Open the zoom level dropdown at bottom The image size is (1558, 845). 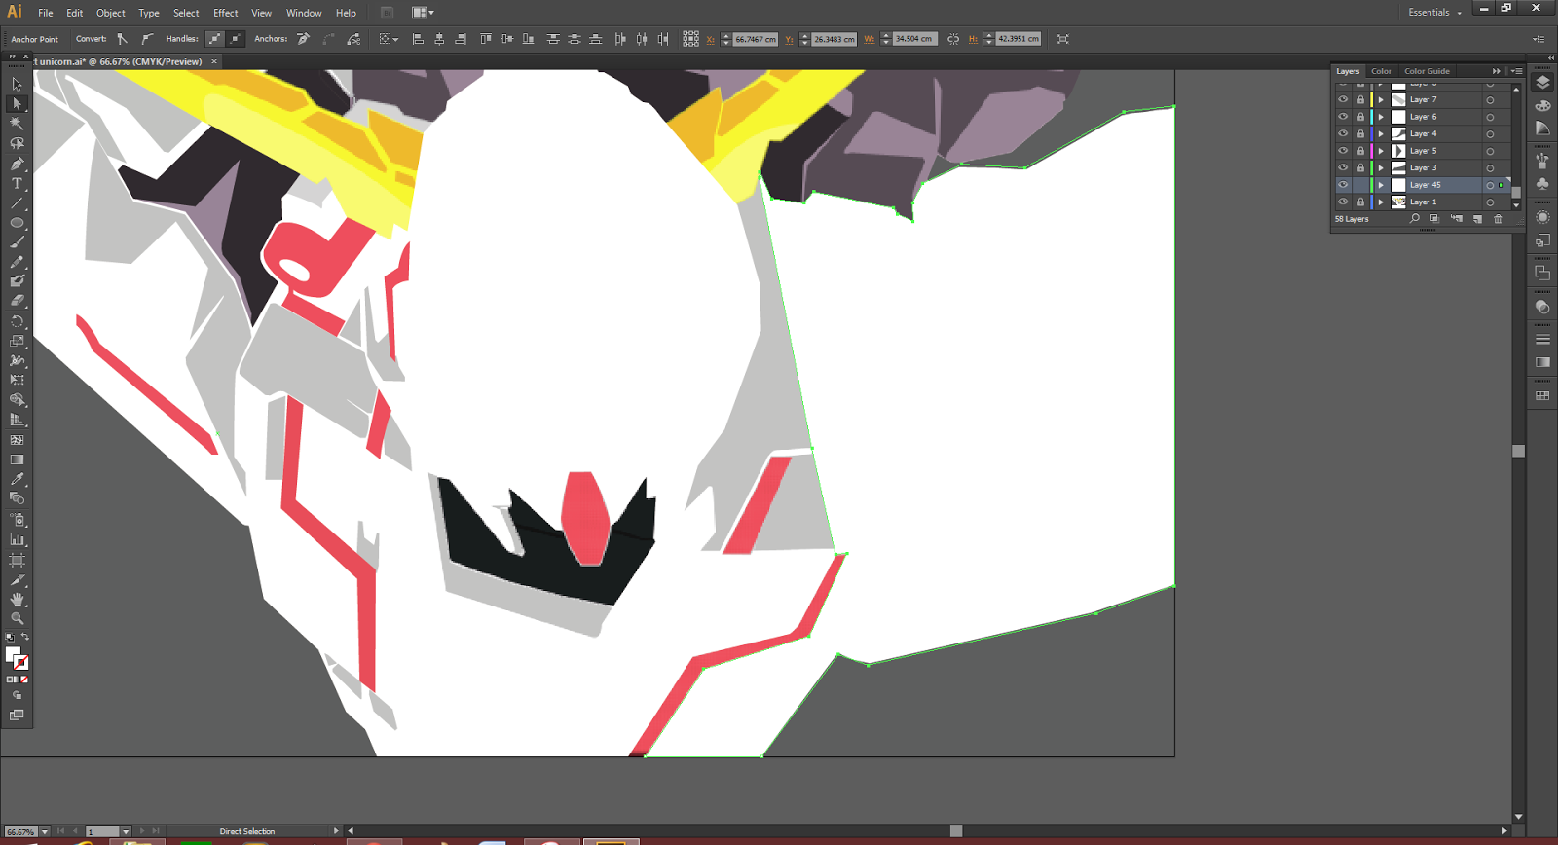[x=45, y=832]
